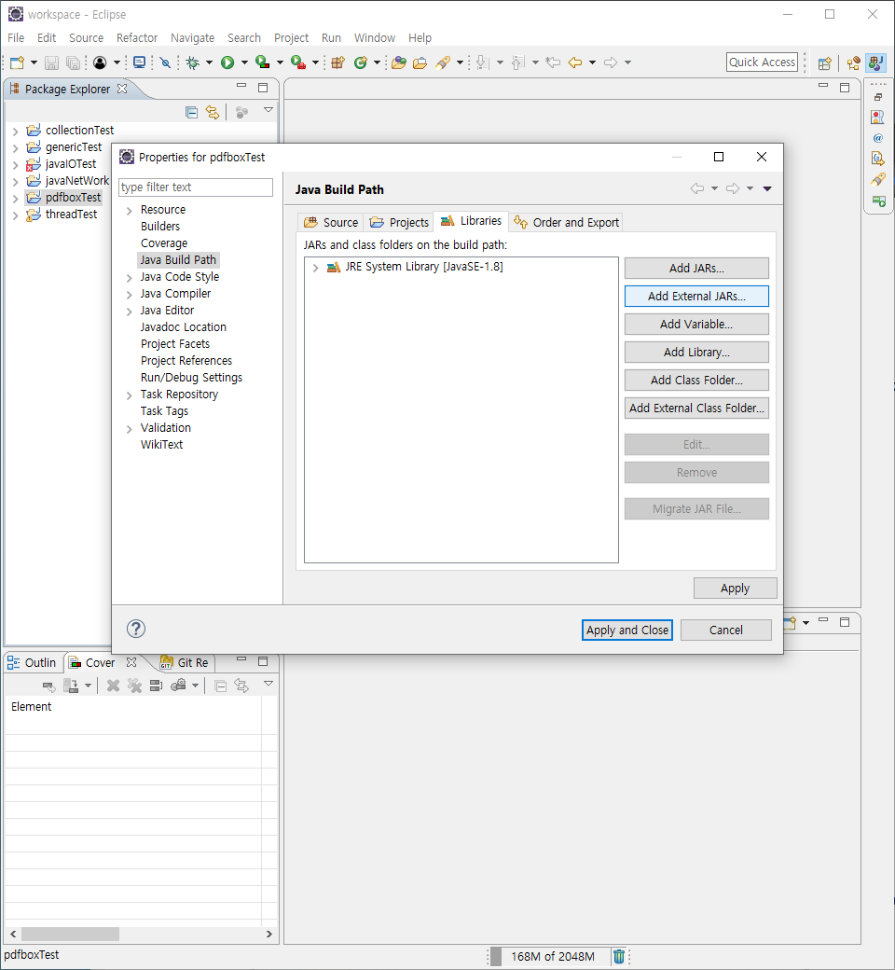Viewport: 895px width, 970px height.
Task: Click the Search flashlight icon in toolbar
Action: click(443, 62)
